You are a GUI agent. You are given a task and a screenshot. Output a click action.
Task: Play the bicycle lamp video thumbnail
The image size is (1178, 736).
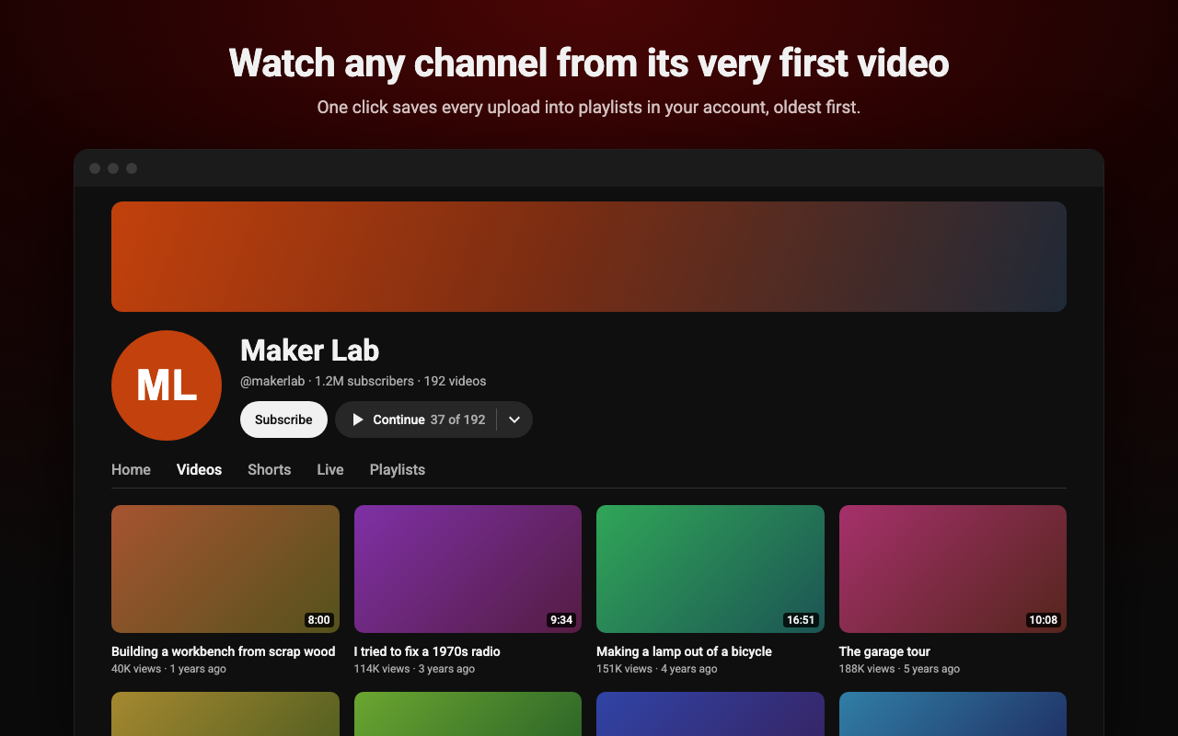click(710, 569)
